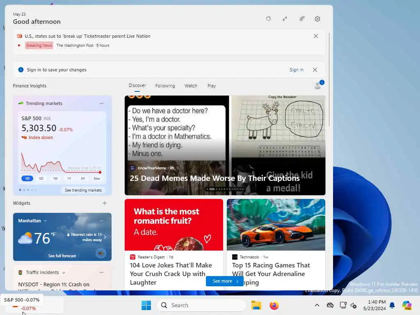Add a new widget with plus icon
The width and height of the screenshot is (420, 315).
tap(105, 203)
